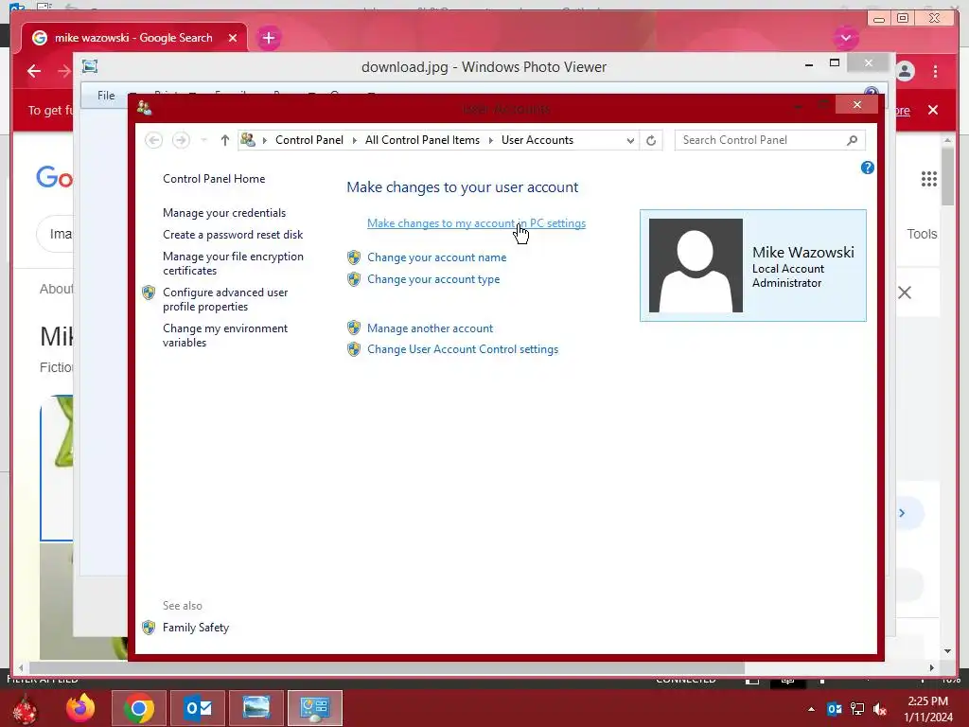969x727 pixels.
Task: Expand chevron before Control Panel breadcrumb
Action: click(265, 140)
